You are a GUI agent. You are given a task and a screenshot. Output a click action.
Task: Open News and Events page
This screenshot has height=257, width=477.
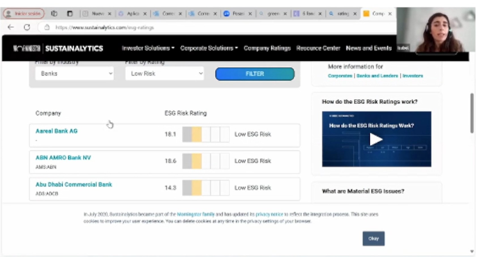[369, 48]
